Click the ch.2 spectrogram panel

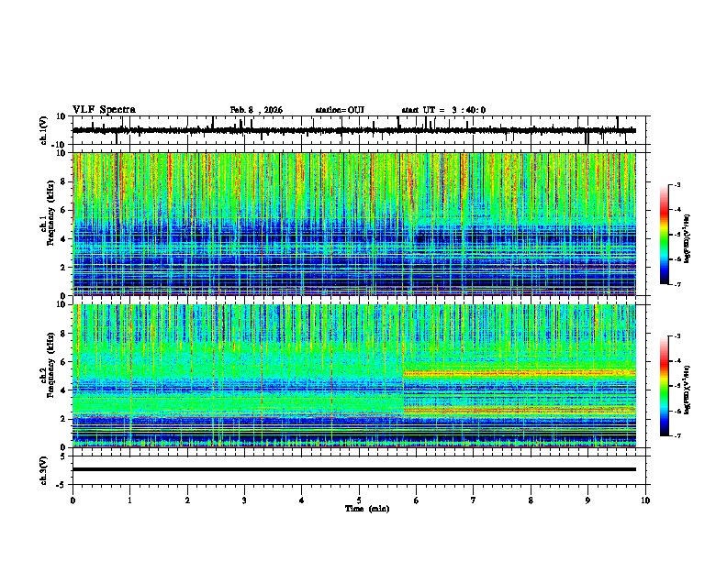point(353,376)
